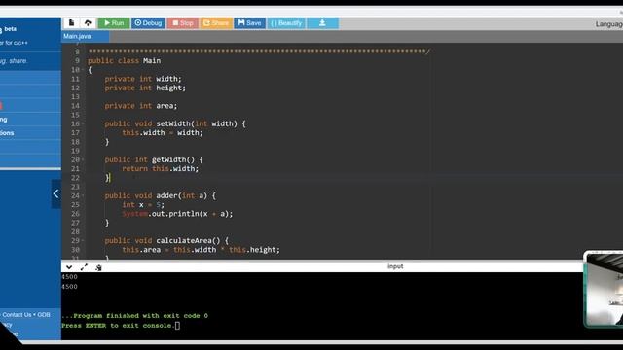The image size is (623, 350).
Task: Click the first 4500 console output line
Action: click(69, 277)
